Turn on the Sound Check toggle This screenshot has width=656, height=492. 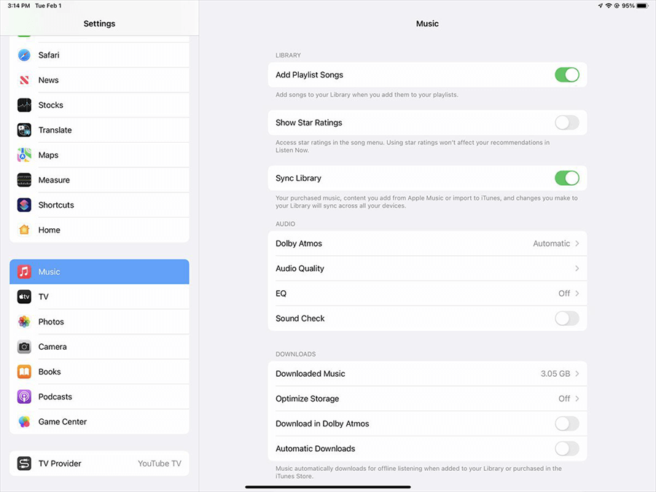[566, 319]
